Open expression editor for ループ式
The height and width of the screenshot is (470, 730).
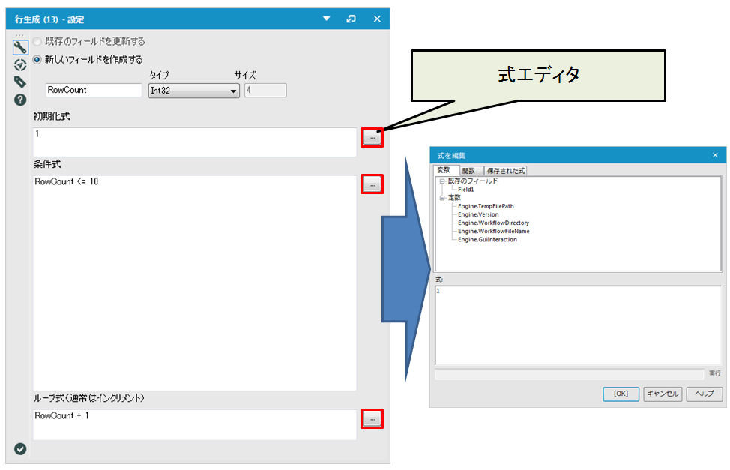point(372,419)
